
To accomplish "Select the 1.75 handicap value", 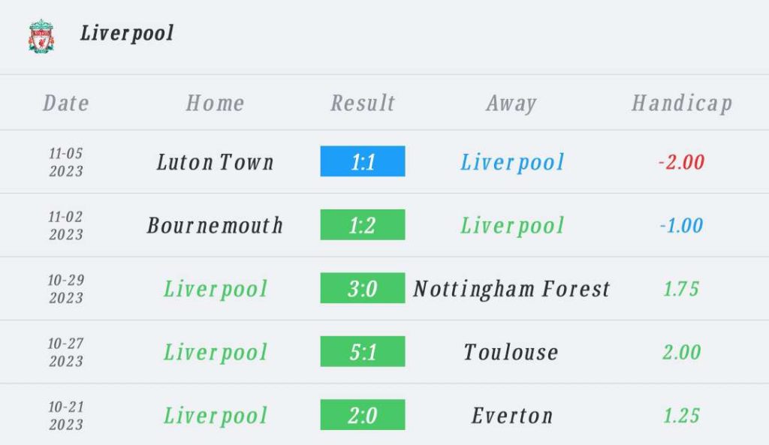I will (x=682, y=289).
